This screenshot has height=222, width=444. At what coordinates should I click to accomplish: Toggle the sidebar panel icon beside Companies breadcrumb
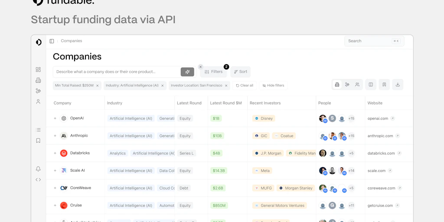(52, 41)
